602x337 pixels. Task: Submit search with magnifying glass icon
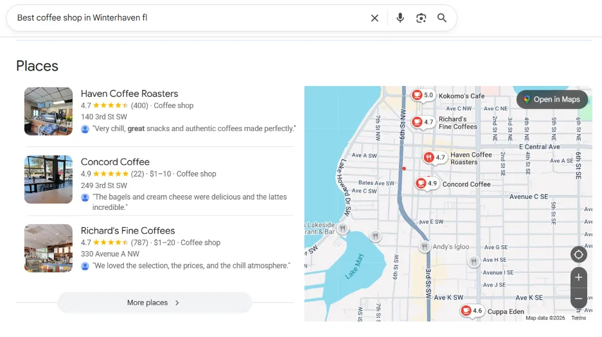click(442, 18)
